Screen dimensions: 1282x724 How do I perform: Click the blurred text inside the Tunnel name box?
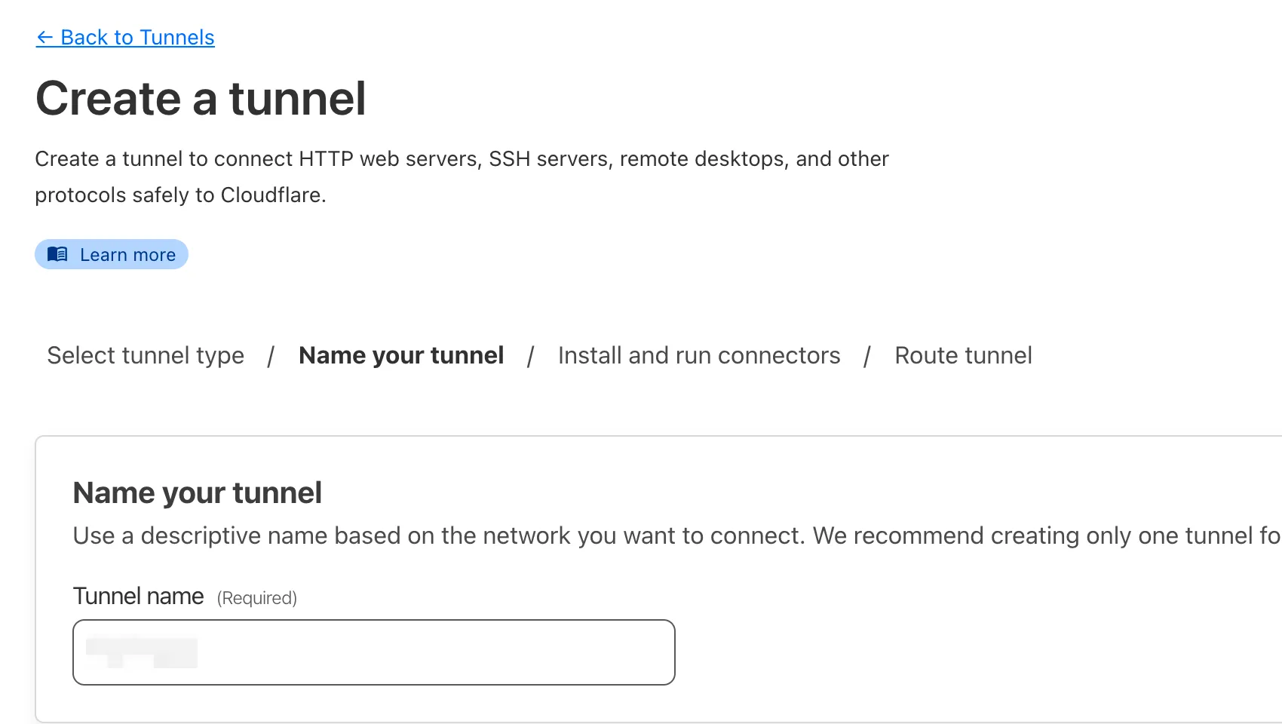pos(142,652)
